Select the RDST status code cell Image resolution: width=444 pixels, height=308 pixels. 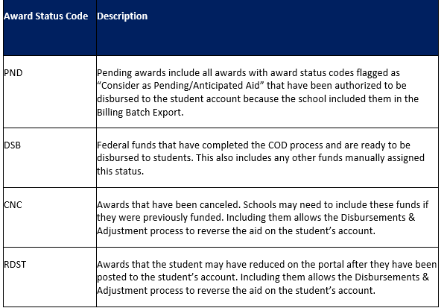[15, 264]
